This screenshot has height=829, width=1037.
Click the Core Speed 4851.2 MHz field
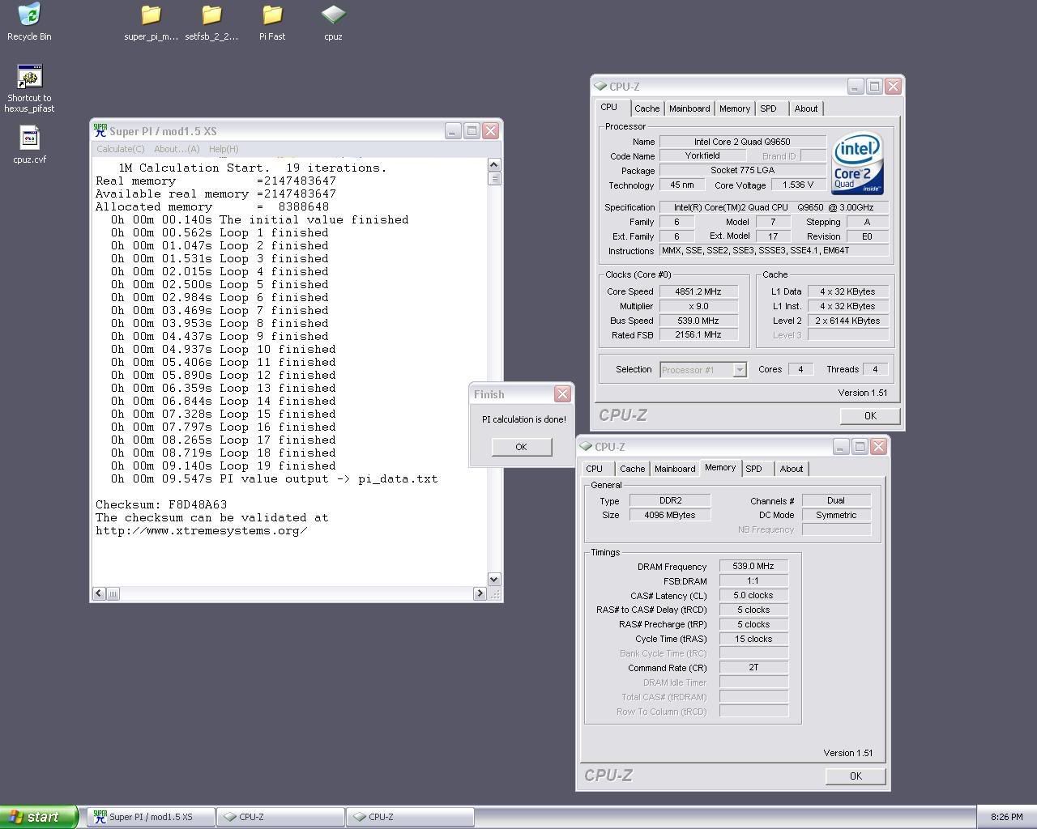point(698,291)
